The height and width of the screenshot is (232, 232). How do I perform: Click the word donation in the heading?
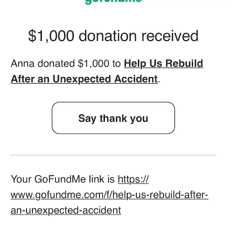[x=108, y=36]
